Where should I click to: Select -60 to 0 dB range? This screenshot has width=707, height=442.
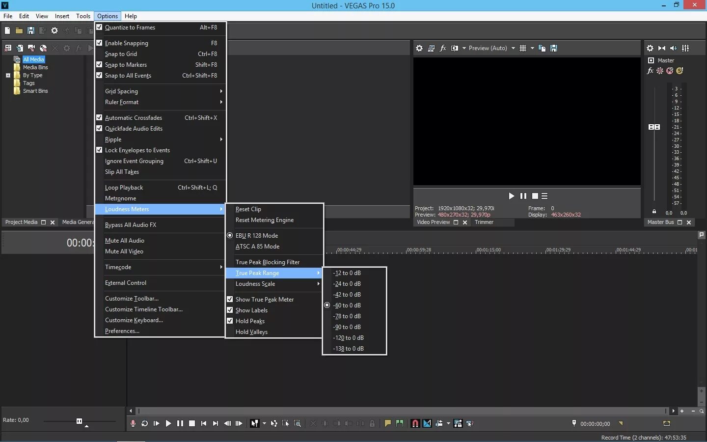(x=354, y=305)
